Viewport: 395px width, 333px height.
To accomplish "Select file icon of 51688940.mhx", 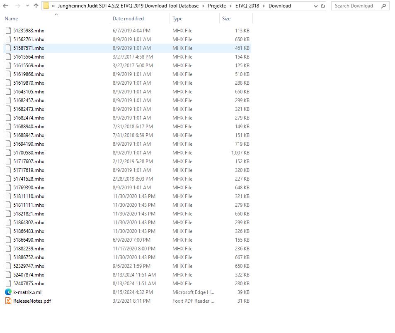I will 8,127.
